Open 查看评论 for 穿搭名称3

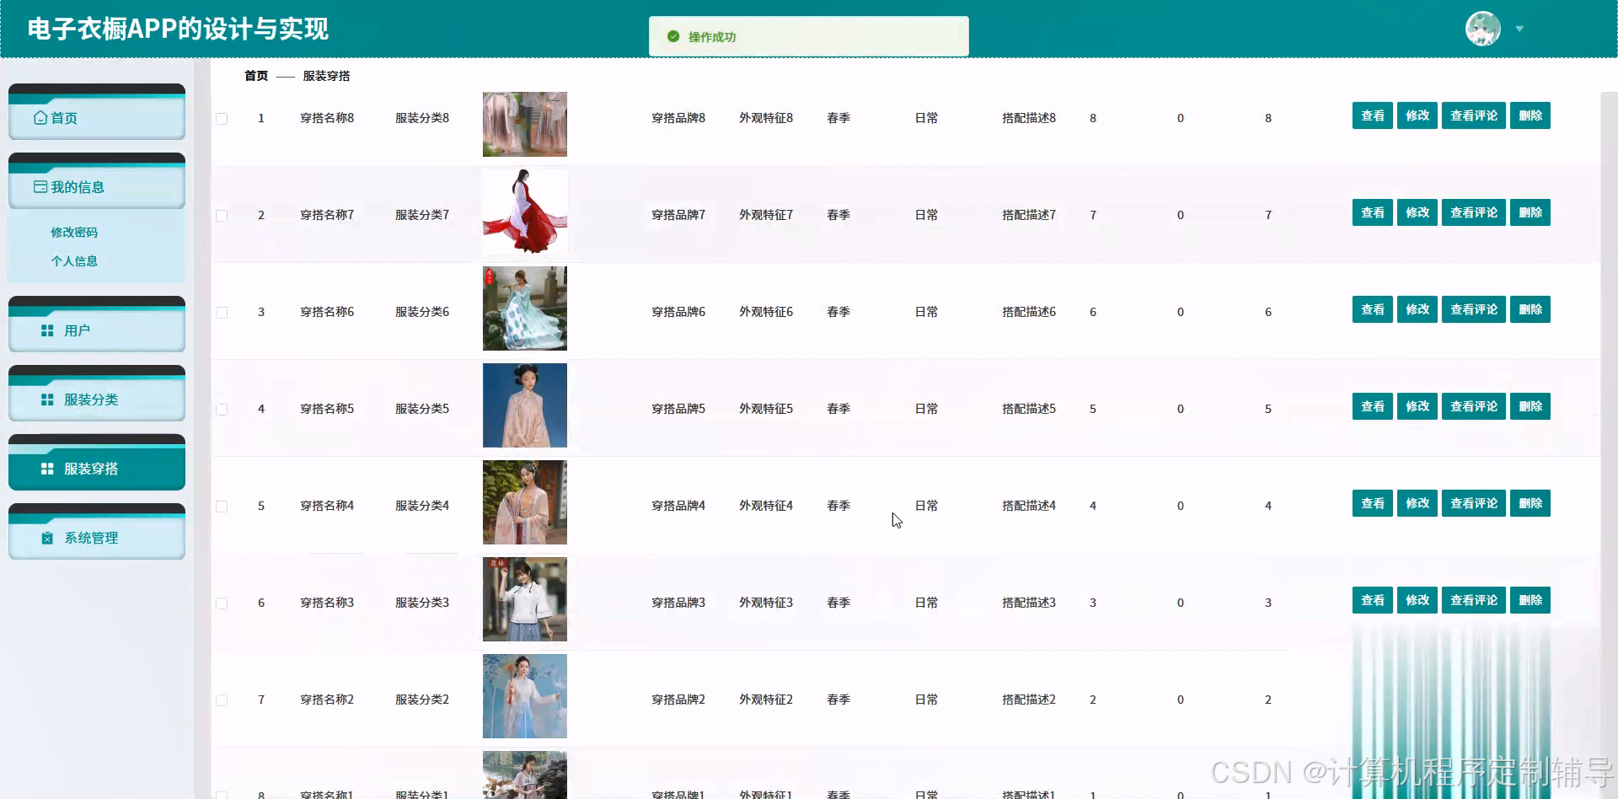[x=1474, y=600]
